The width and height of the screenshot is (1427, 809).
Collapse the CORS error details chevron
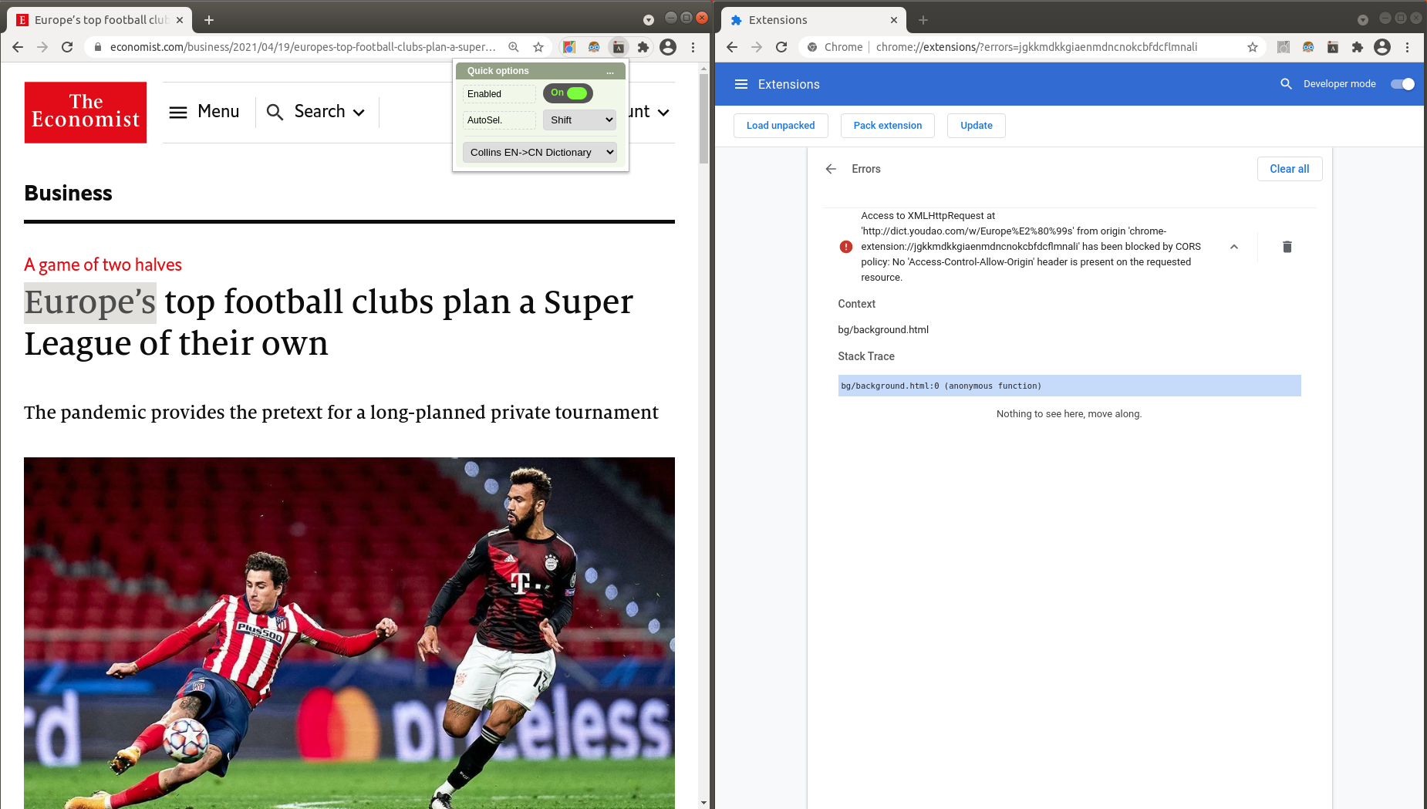tap(1234, 247)
